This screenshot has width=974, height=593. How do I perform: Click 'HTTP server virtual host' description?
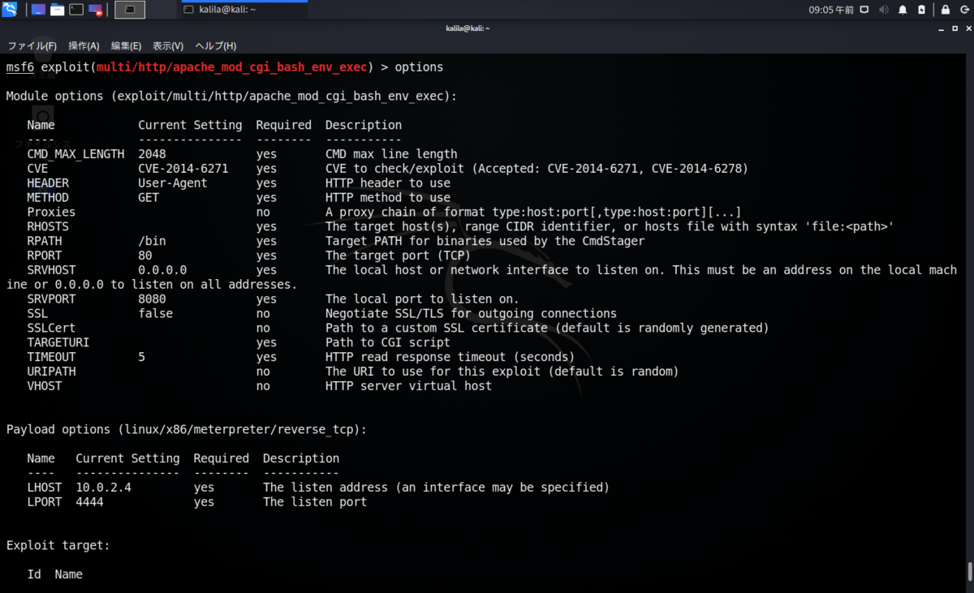click(408, 386)
